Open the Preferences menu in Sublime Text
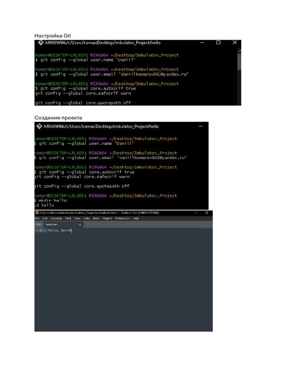Viewport: 285px width, 380px height. tap(122, 218)
